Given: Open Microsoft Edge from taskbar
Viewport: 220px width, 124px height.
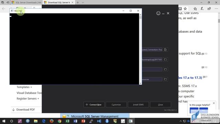Looking at the screenshot, I should pos(44,121).
